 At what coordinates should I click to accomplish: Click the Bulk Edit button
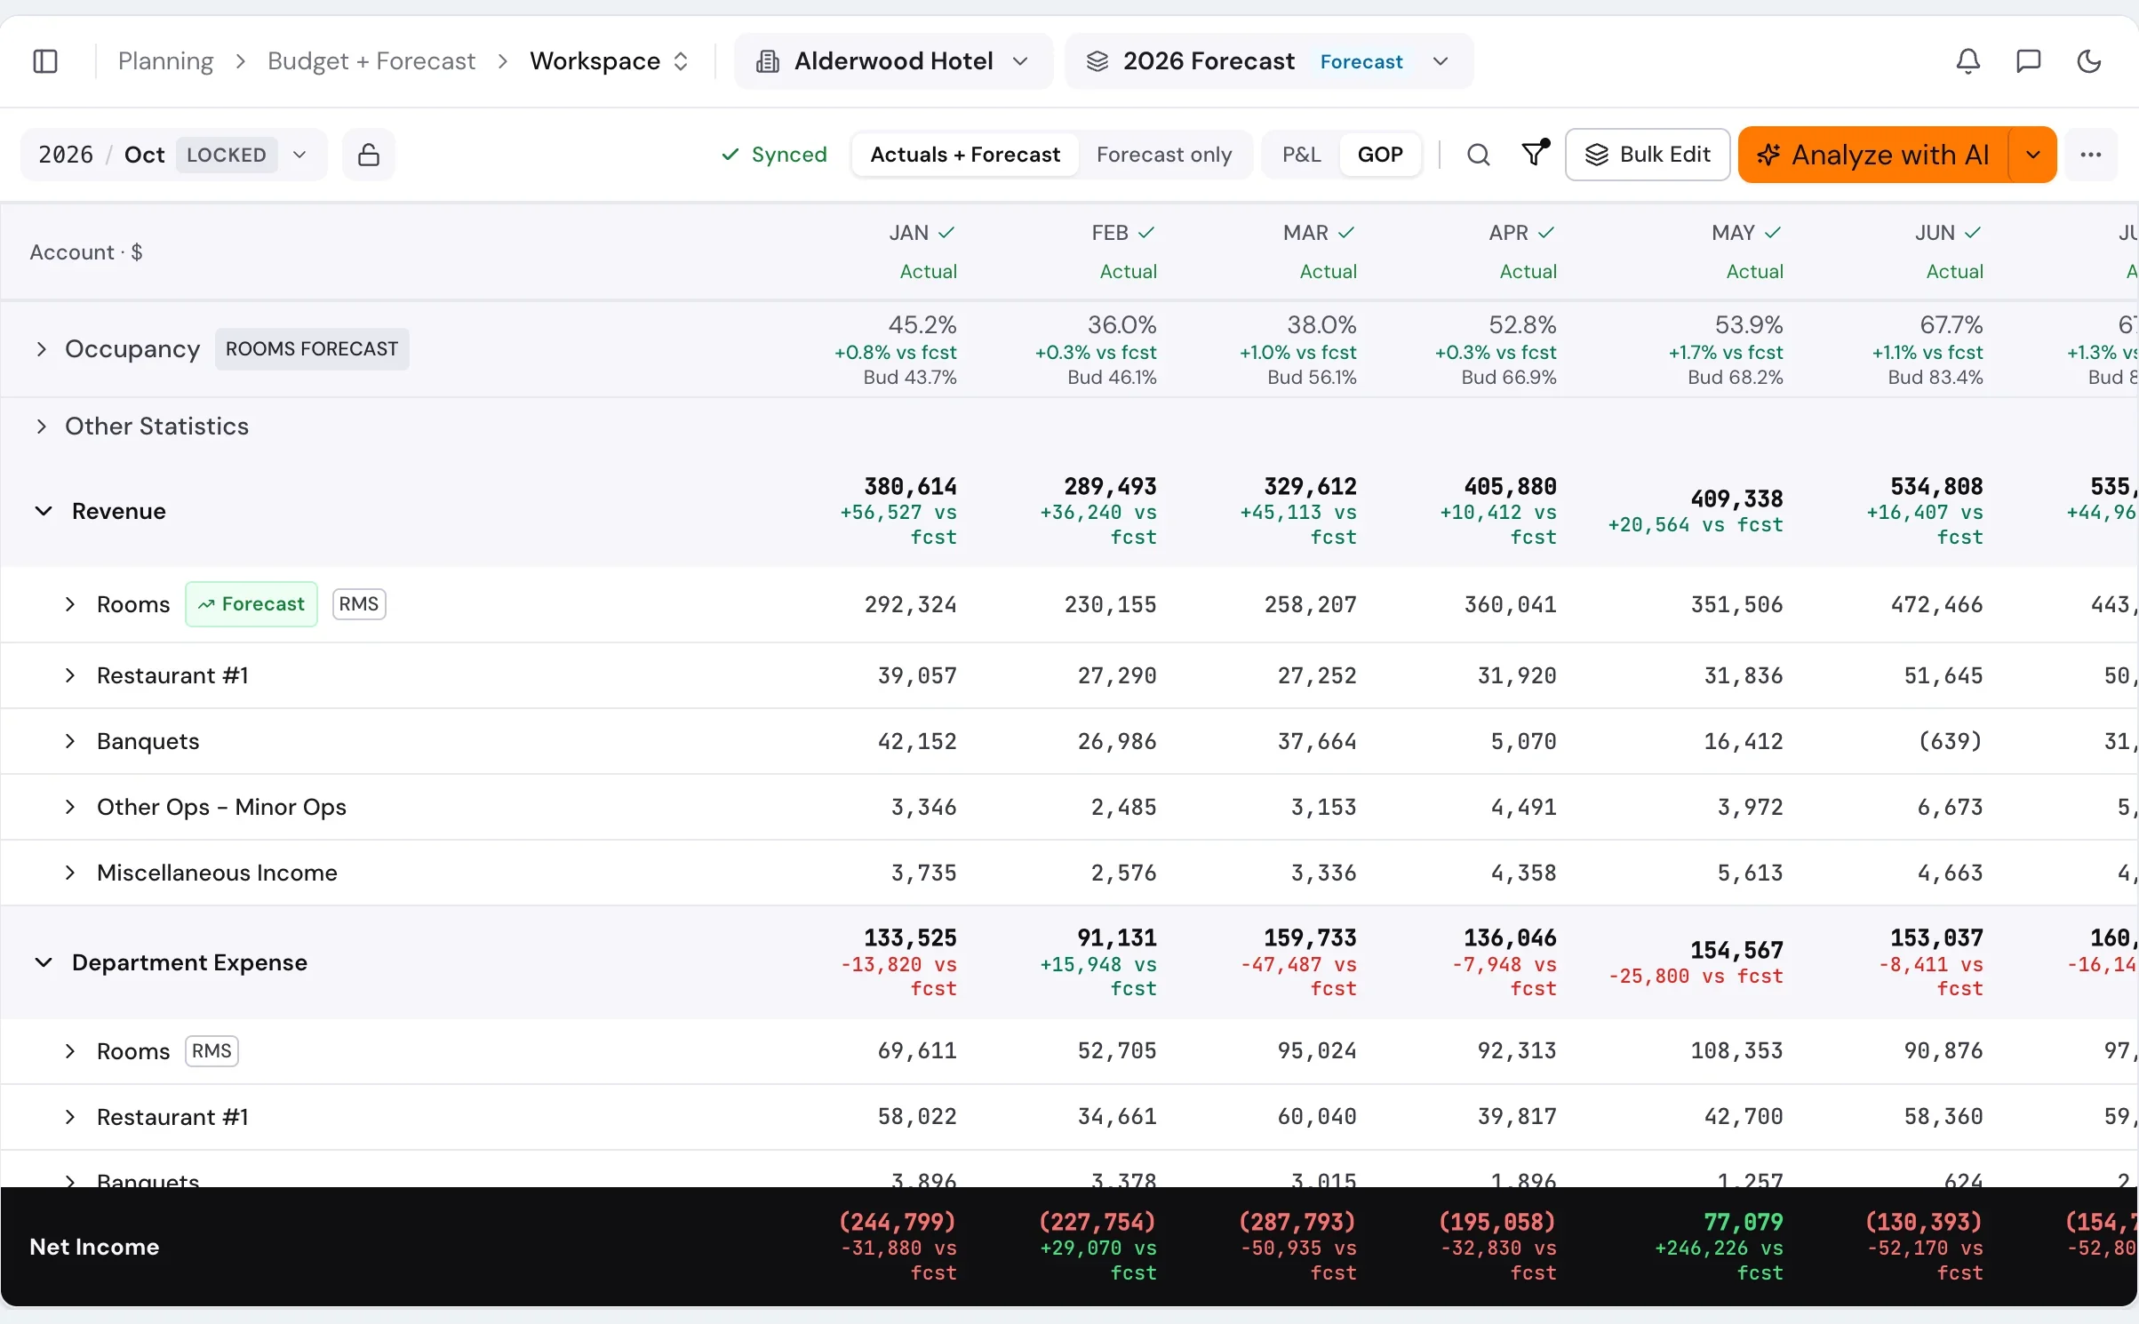tap(1648, 155)
